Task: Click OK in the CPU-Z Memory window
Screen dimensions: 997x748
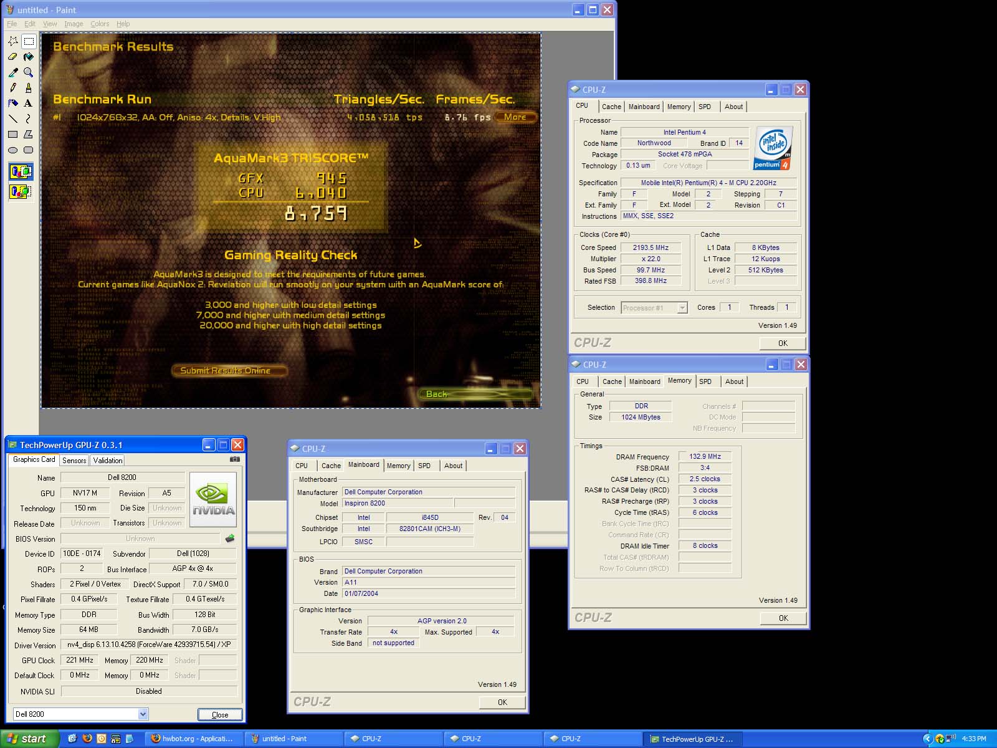Action: 783,618
